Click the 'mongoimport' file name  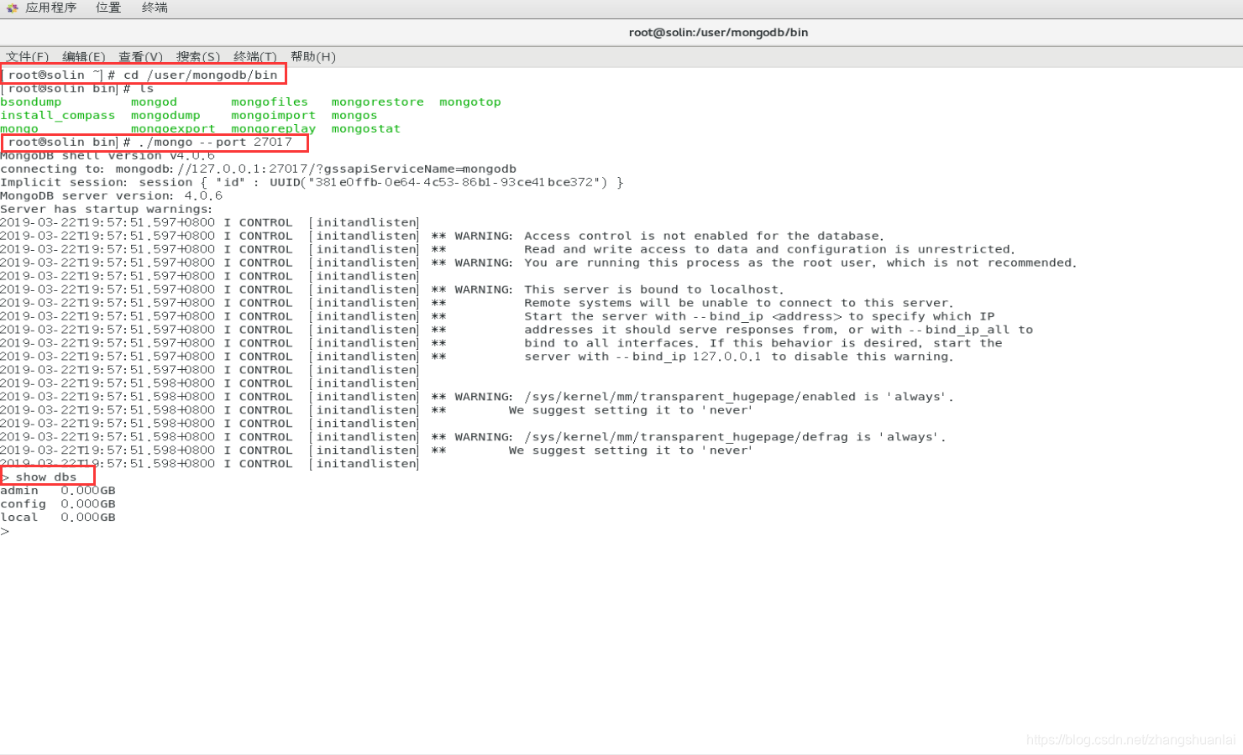point(273,115)
